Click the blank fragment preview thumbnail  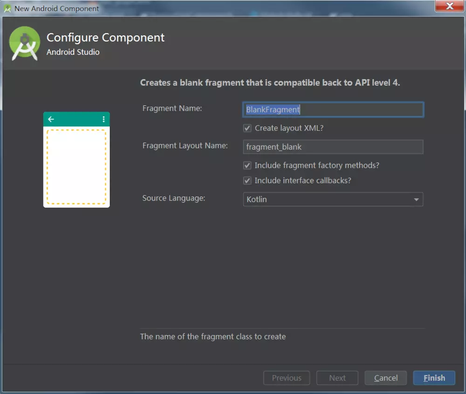[x=76, y=160]
